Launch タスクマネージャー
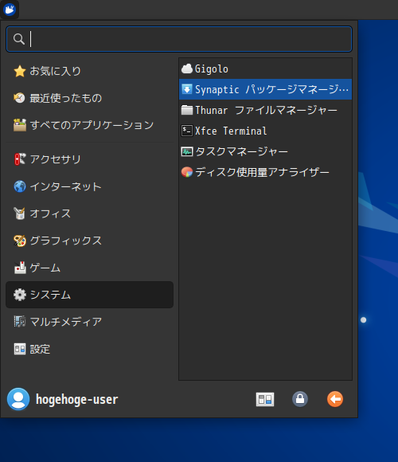398x462 pixels. point(265,151)
